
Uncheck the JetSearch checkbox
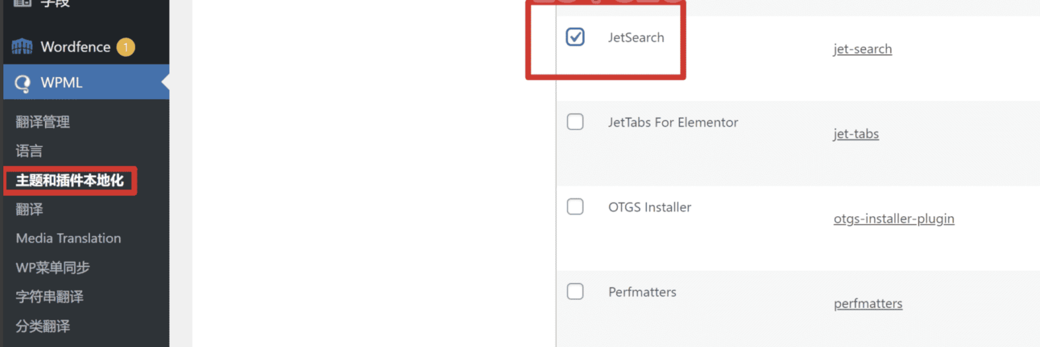pyautogui.click(x=575, y=37)
